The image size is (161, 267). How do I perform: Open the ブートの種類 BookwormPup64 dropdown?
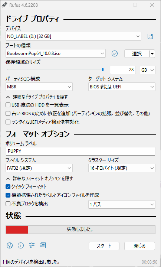pos(56,53)
